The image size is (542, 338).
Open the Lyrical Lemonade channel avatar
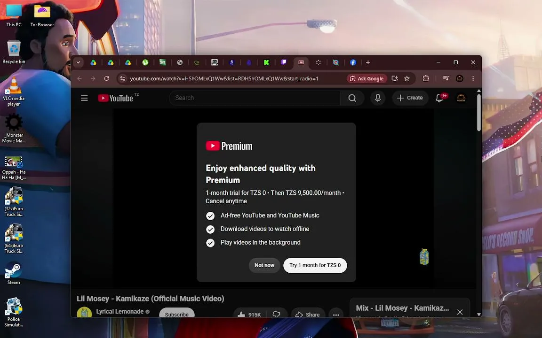[84, 313]
